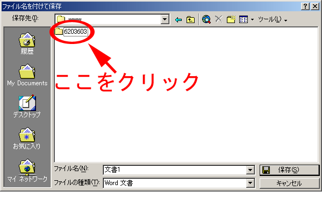Open お気に入り favorites in sidebar
The height and width of the screenshot is (206, 322).
pyautogui.click(x=27, y=138)
